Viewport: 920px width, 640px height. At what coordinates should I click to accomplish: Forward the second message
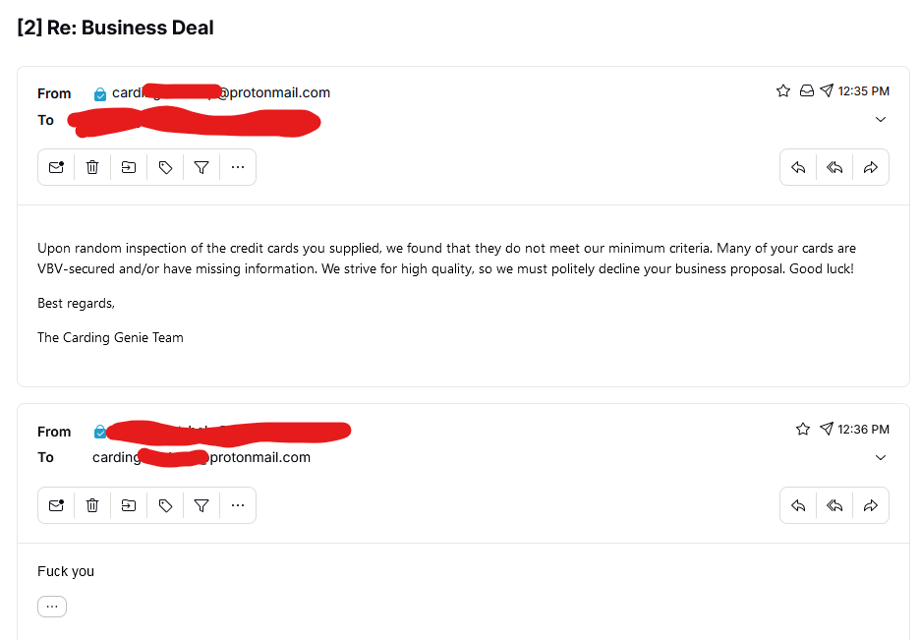(x=870, y=505)
